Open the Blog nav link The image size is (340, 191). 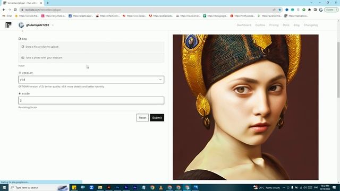click(x=296, y=25)
